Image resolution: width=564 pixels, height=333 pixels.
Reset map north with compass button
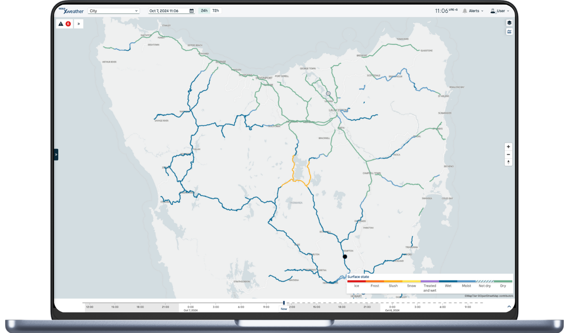tap(508, 162)
